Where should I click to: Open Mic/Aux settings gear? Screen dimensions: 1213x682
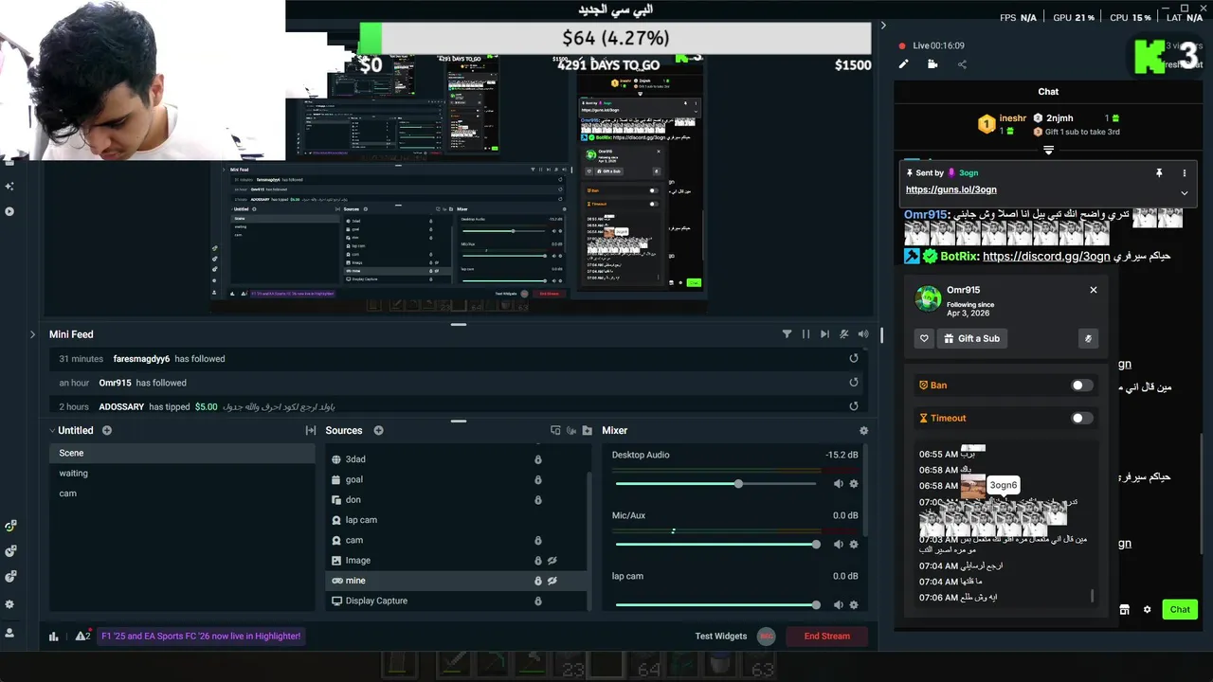coord(854,545)
